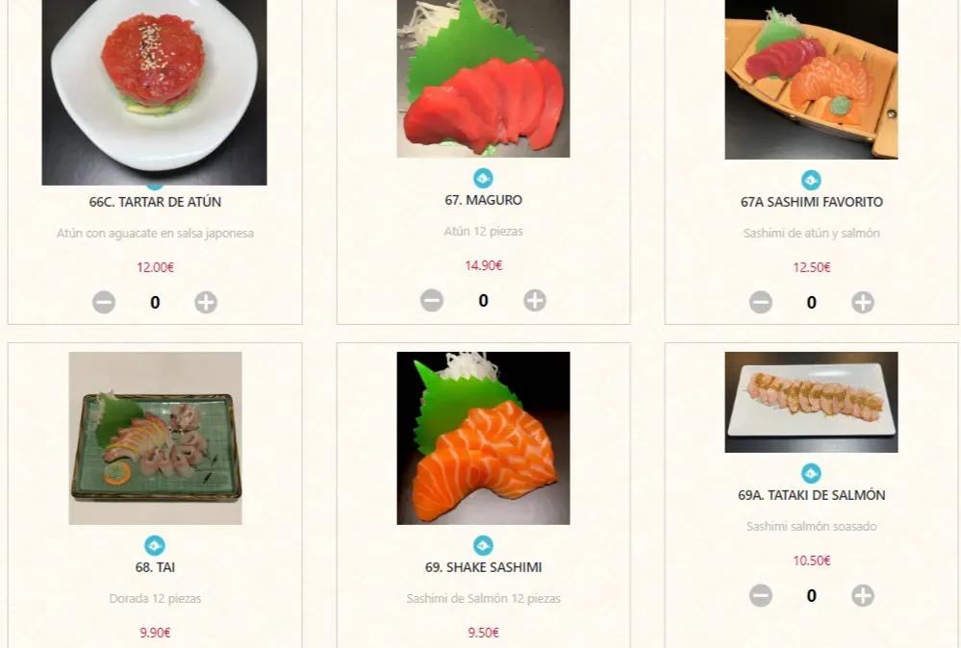Increase Tataki de Salmón quantity
961x648 pixels.
coord(863,595)
